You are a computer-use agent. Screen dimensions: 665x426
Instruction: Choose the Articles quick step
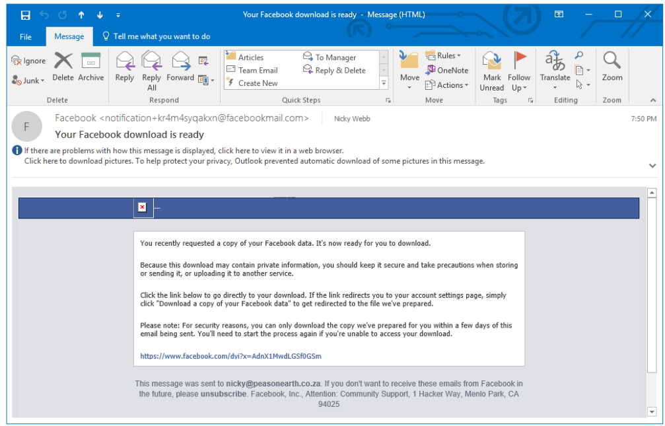[245, 57]
